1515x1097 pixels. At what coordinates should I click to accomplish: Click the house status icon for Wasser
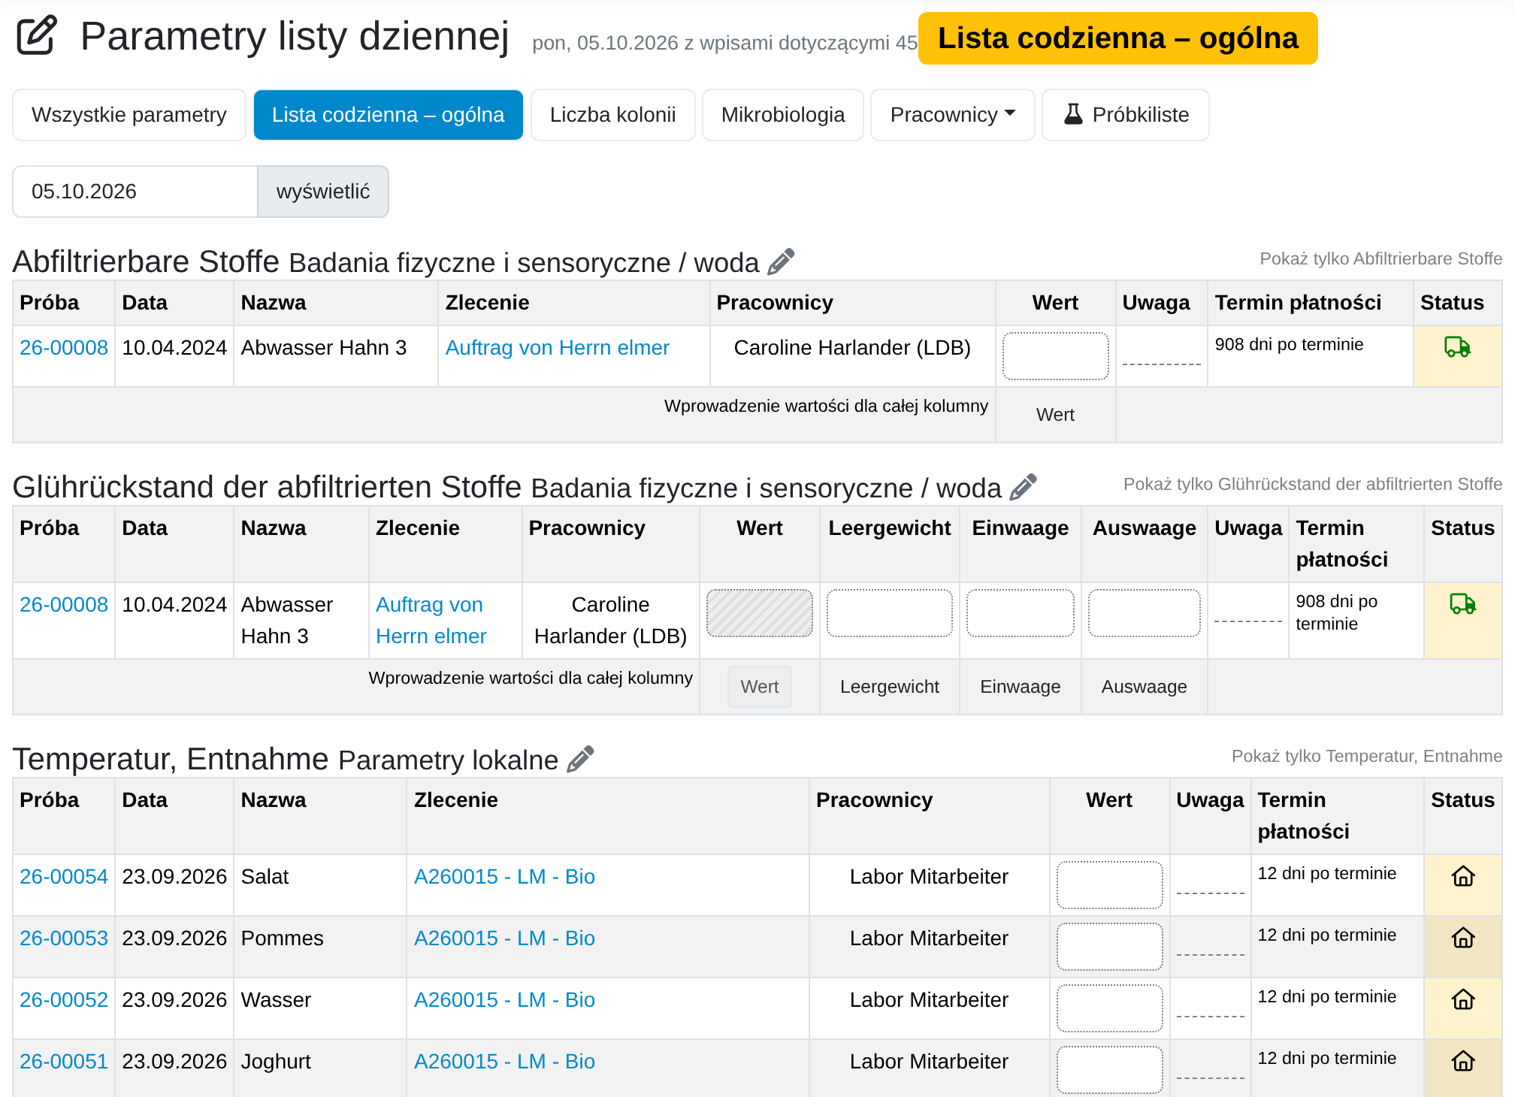point(1462,999)
